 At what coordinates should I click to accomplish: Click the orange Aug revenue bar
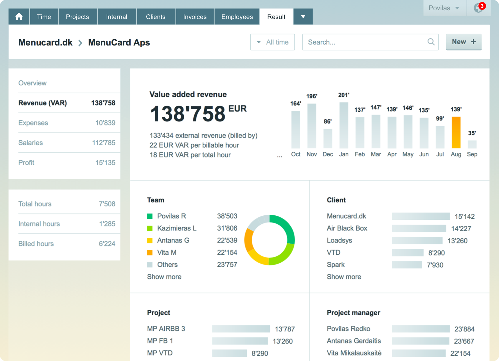[456, 132]
